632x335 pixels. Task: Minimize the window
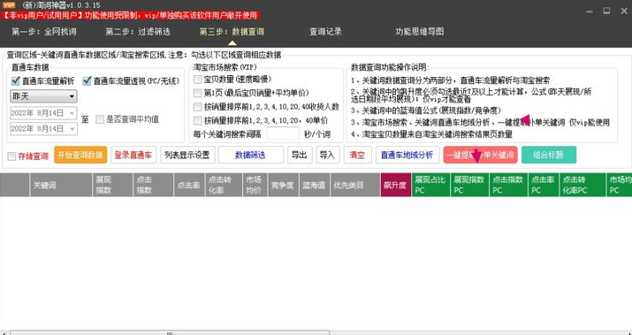pyautogui.click(x=590, y=11)
